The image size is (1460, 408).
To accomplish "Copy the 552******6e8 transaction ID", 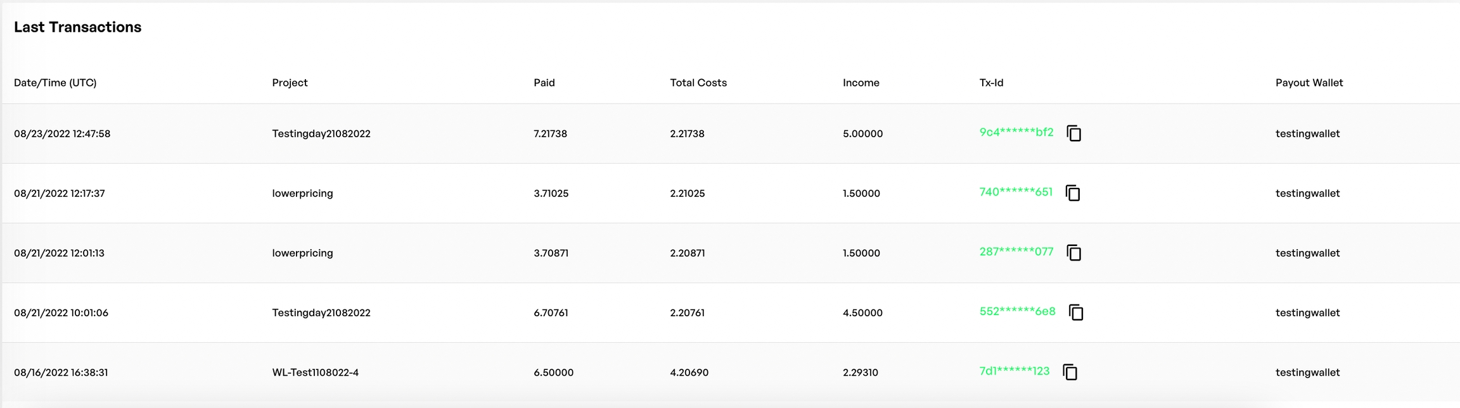I will [1076, 312].
